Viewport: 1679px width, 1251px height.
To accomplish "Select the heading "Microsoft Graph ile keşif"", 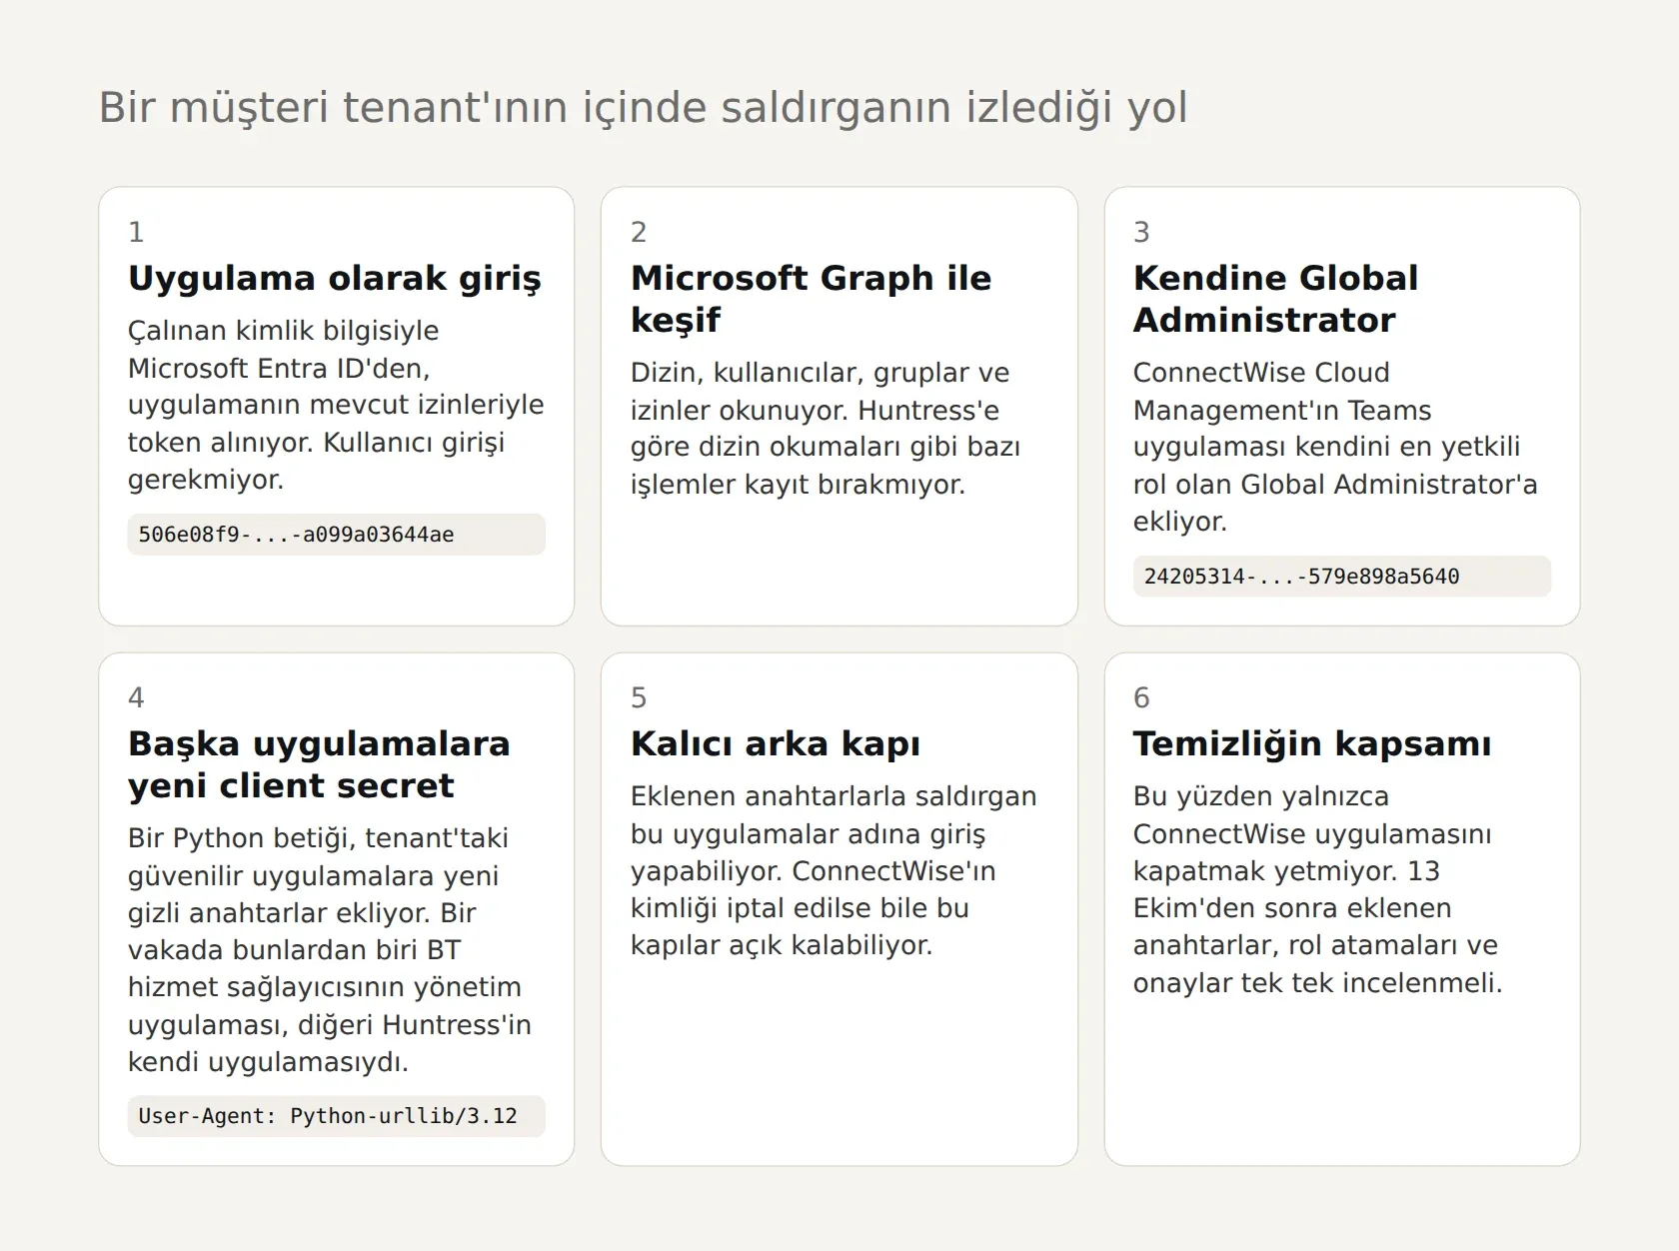I will [x=811, y=299].
